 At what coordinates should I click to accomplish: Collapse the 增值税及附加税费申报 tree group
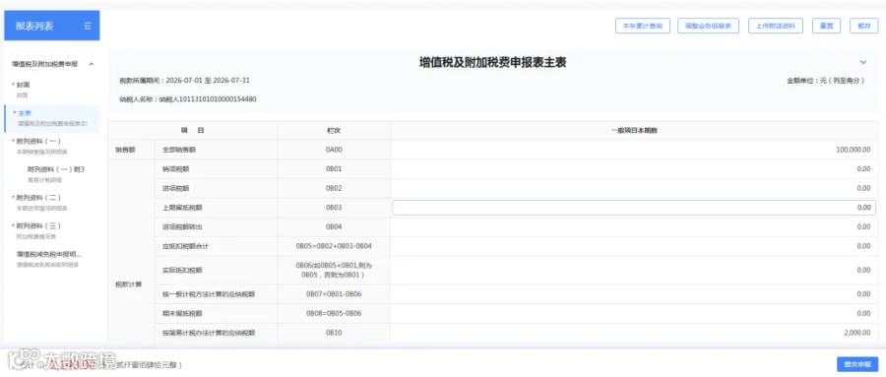[x=92, y=64]
